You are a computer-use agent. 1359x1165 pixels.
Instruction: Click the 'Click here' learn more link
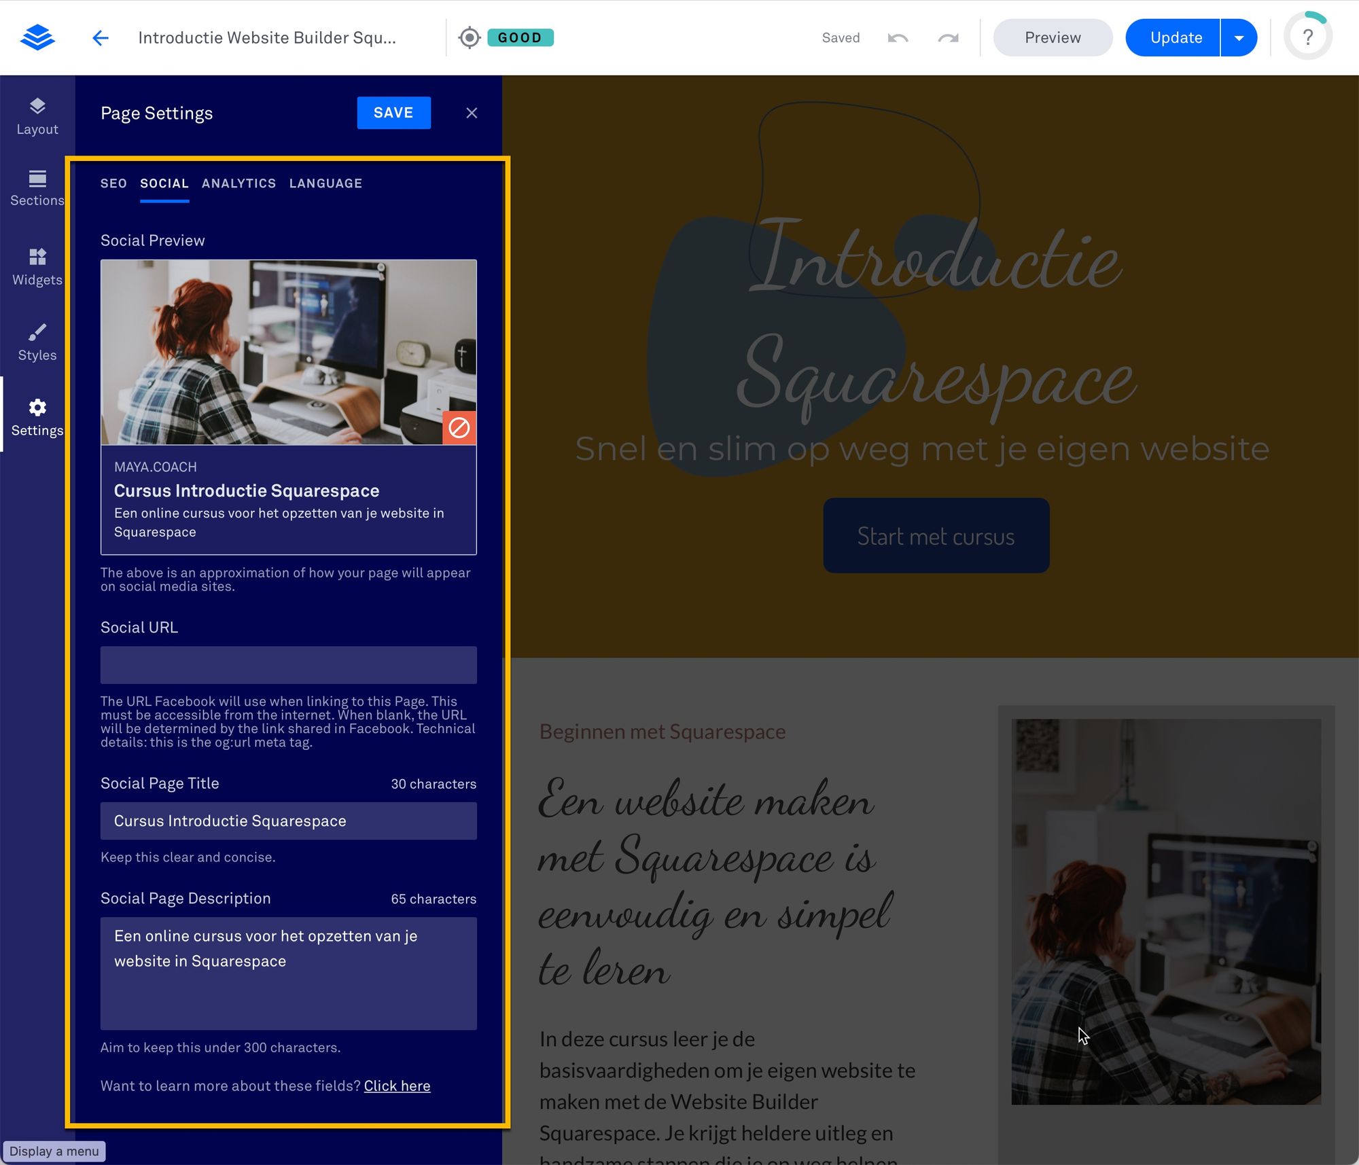pos(398,1086)
